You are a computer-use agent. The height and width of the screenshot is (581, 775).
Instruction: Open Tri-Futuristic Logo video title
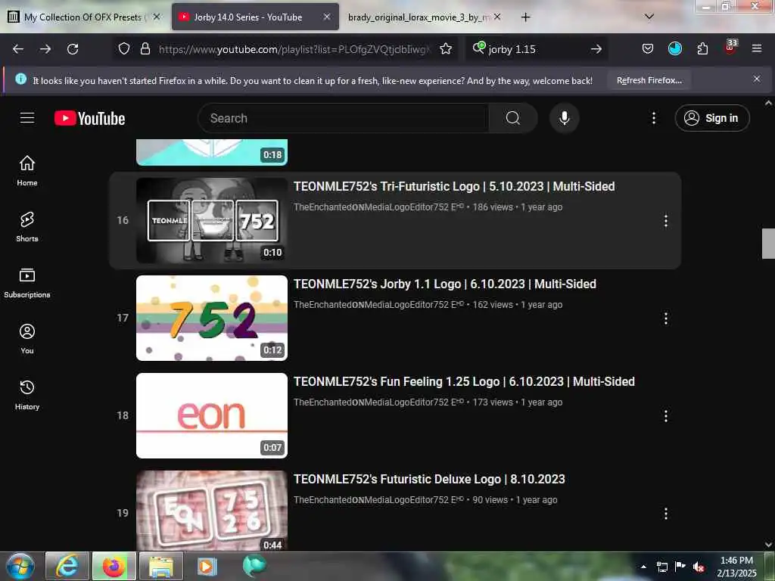[x=454, y=186]
